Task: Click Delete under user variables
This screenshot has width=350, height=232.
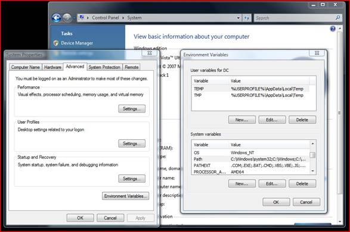Action: tap(302, 120)
